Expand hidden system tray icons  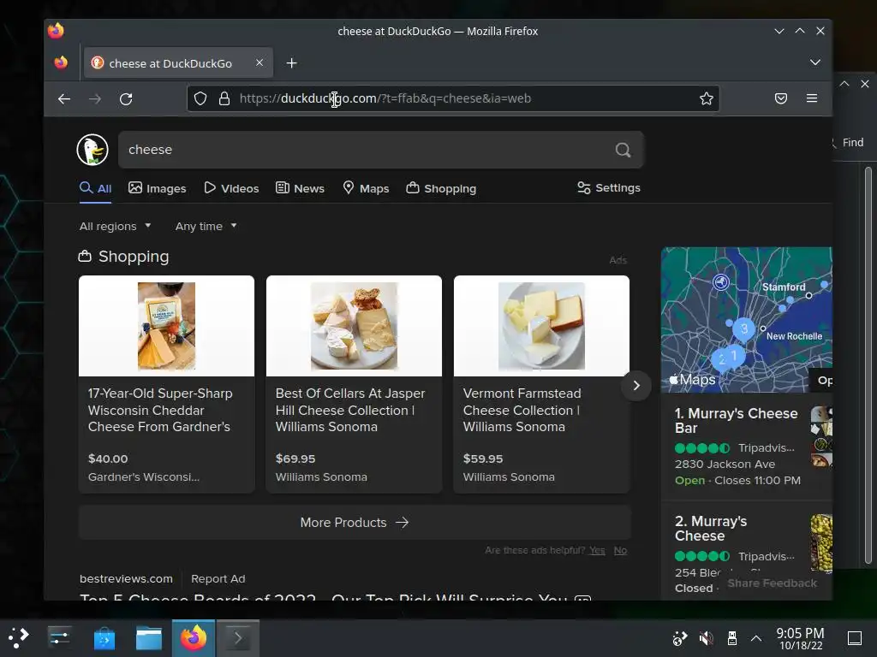click(756, 638)
